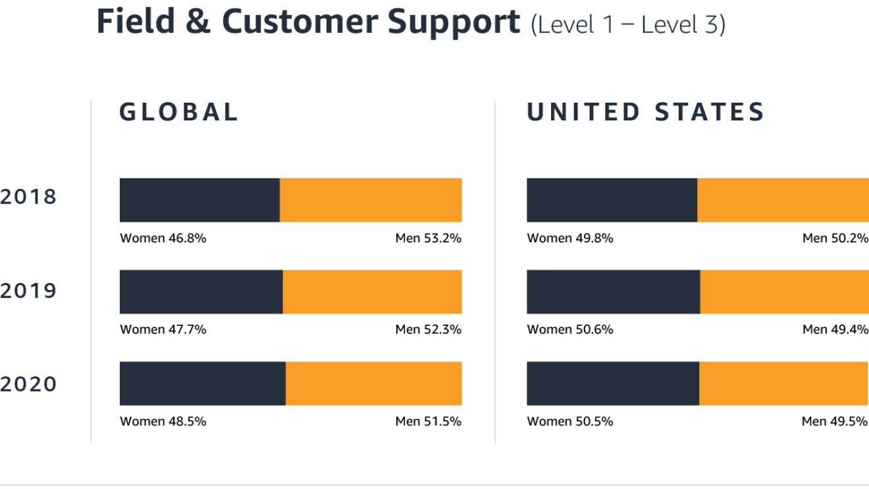Image resolution: width=869 pixels, height=489 pixels.
Task: Click orange men segment of United States 2019 bar
Action: 784,292
